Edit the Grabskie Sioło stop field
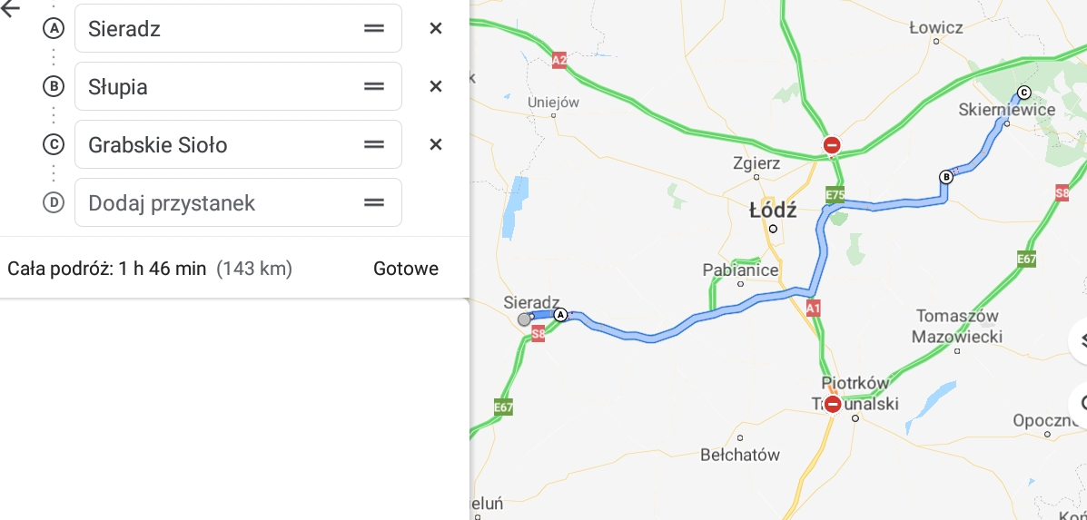This screenshot has height=520, width=1087. (x=218, y=144)
